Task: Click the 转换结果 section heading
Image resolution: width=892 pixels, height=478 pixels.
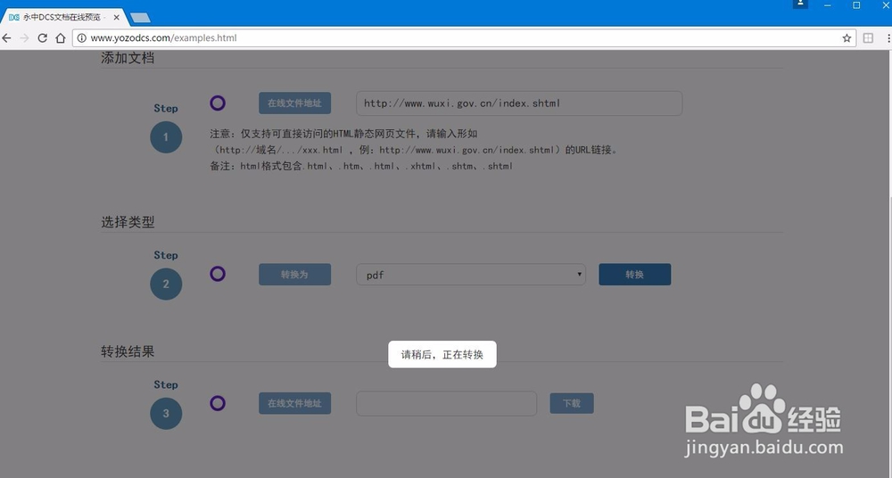Action: pyautogui.click(x=128, y=351)
